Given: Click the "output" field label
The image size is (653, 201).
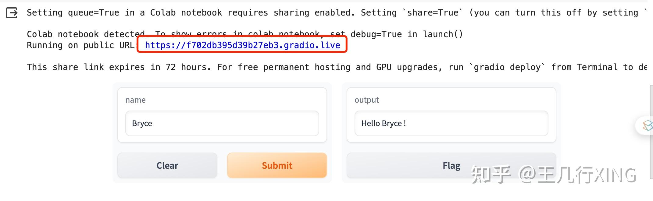Looking at the screenshot, I should (366, 100).
